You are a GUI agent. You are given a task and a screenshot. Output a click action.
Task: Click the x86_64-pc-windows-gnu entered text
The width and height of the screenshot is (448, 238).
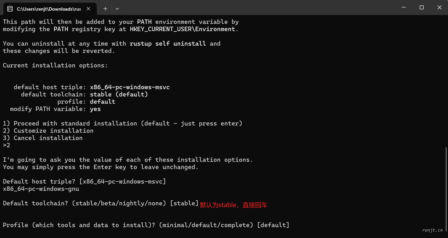[41, 189]
